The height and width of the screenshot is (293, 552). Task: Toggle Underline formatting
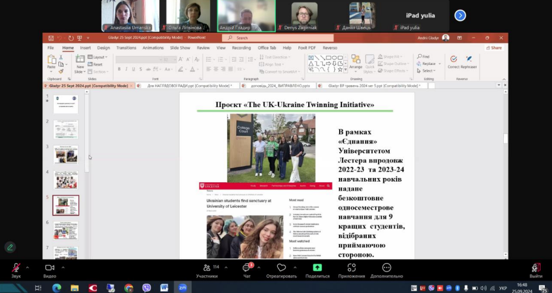(133, 69)
